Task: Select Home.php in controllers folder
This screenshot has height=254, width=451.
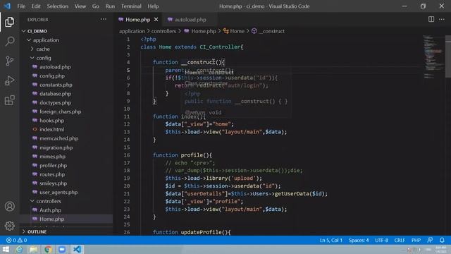Action: (x=51, y=219)
